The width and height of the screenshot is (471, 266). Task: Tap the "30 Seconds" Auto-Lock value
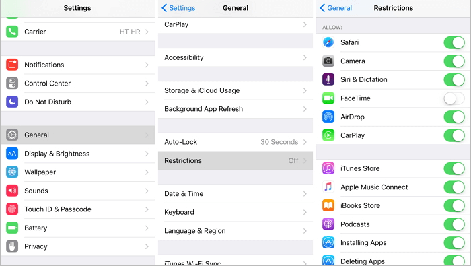pyautogui.click(x=279, y=142)
